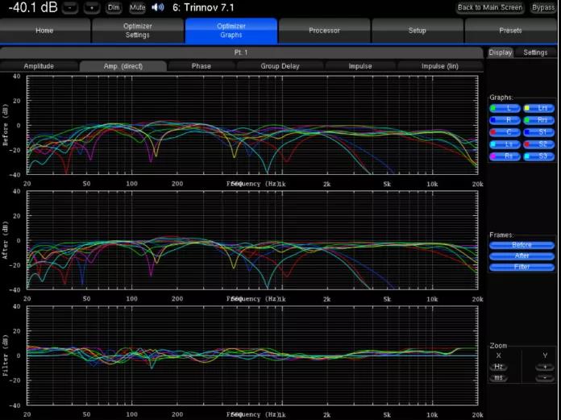The width and height of the screenshot is (561, 420).
Task: Select Hz for the X zoom axis
Action: click(498, 367)
